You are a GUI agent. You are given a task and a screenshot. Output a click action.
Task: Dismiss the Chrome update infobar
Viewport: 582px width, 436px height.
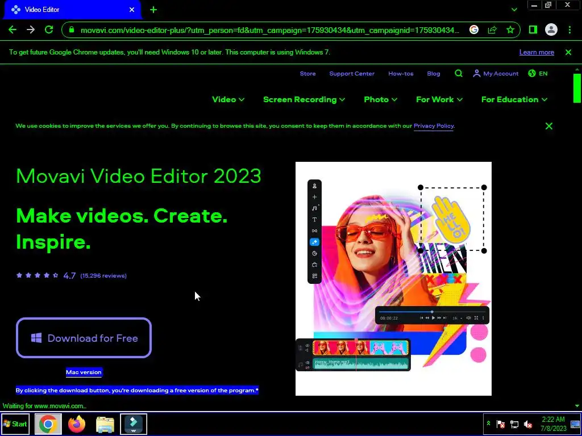(568, 52)
